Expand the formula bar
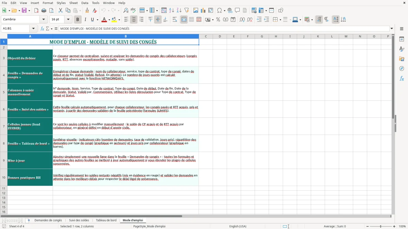The height and width of the screenshot is (229, 408). pyautogui.click(x=392, y=28)
